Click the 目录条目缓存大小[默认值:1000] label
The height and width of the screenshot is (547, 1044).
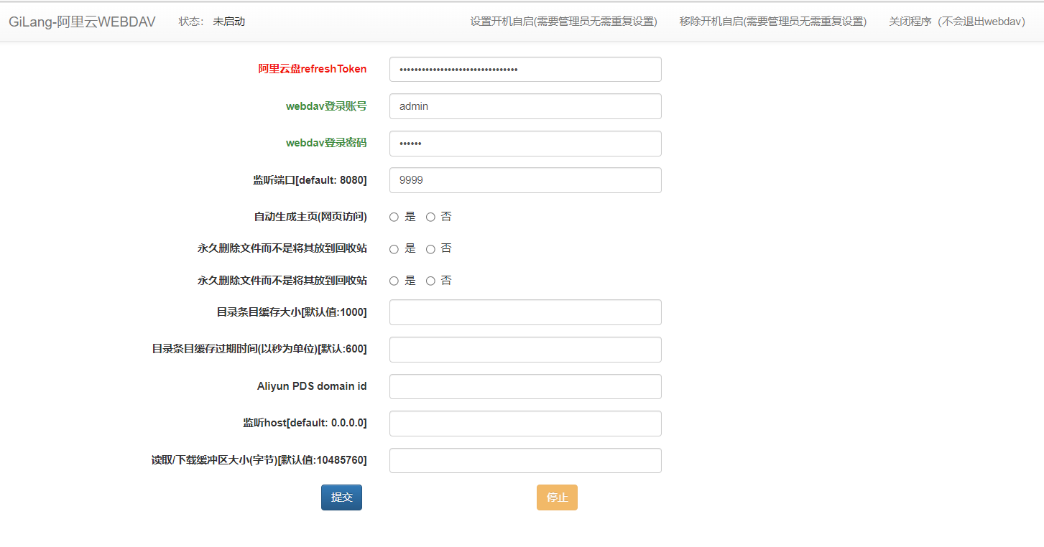tap(292, 312)
